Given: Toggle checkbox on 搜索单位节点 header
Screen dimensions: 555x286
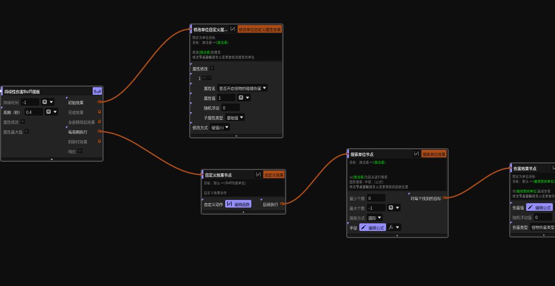Looking at the screenshot, I should (417, 154).
